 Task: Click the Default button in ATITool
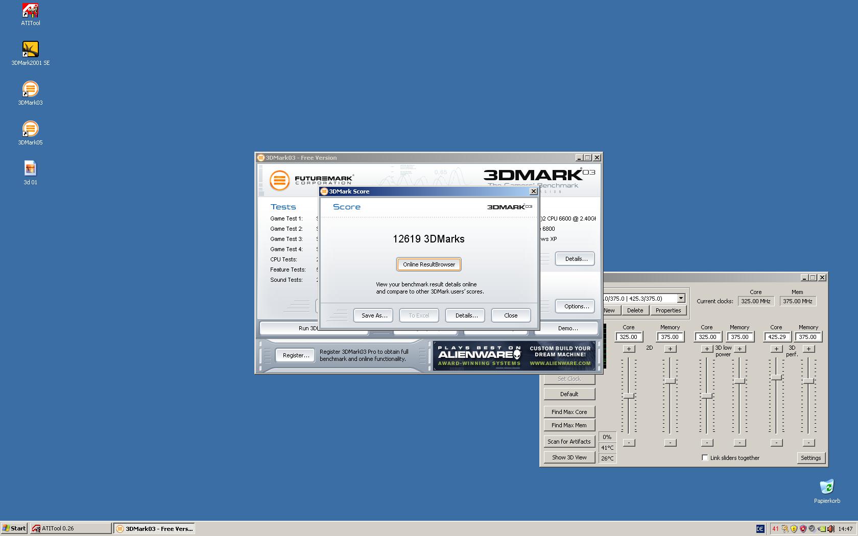(x=569, y=394)
